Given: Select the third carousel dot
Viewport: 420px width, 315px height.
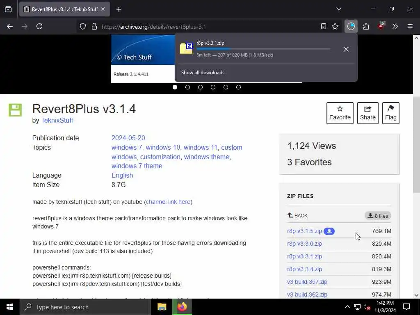Looking at the screenshot, I should click(x=200, y=87).
